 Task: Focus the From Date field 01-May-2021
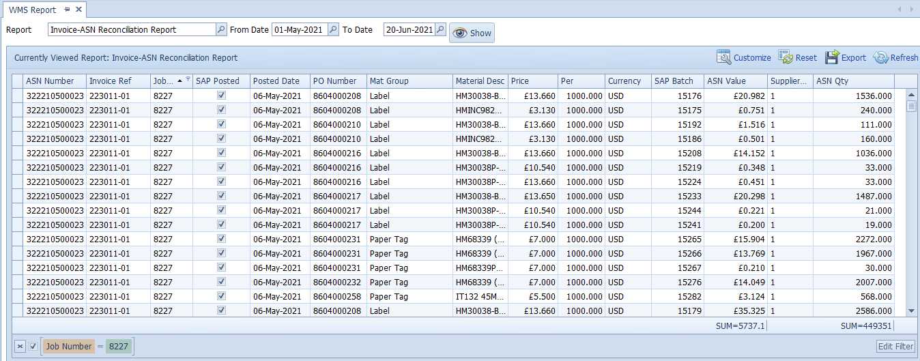(300, 29)
